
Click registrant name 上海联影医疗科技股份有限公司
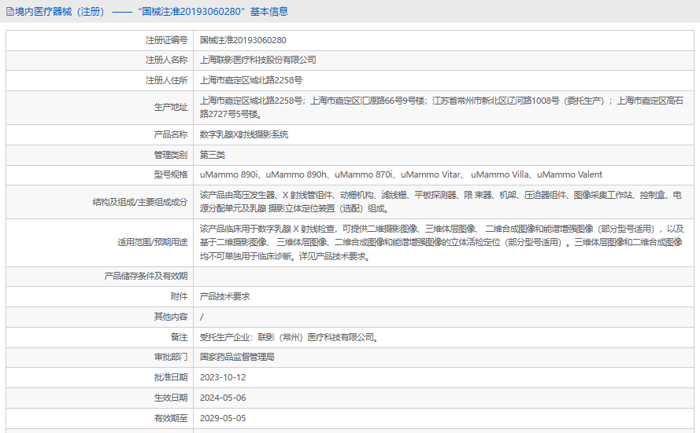click(258, 60)
